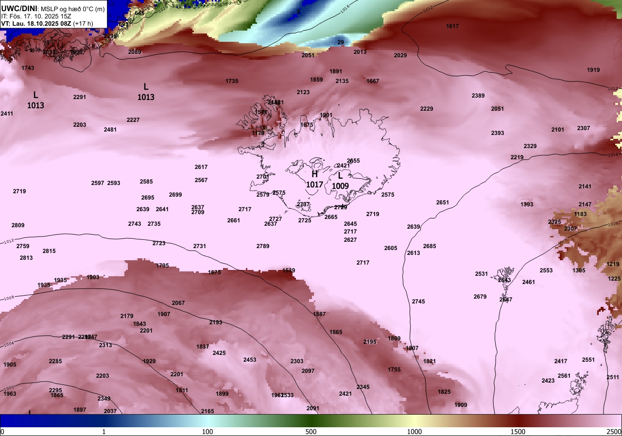Viewport: 622px width, 436px height.
Task: Click the value 1825
Action: click(x=444, y=392)
